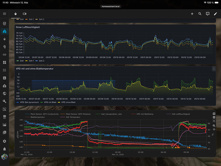Open the dashboard grid sidebar icon
The image size is (221, 166).
(x=5, y=62)
